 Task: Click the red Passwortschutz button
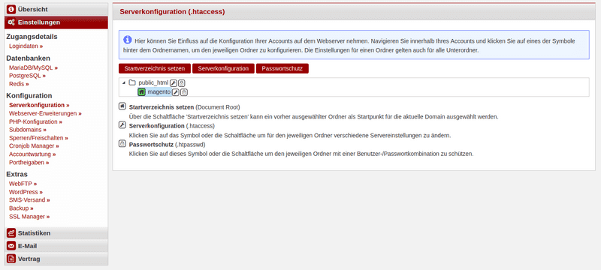click(x=282, y=68)
